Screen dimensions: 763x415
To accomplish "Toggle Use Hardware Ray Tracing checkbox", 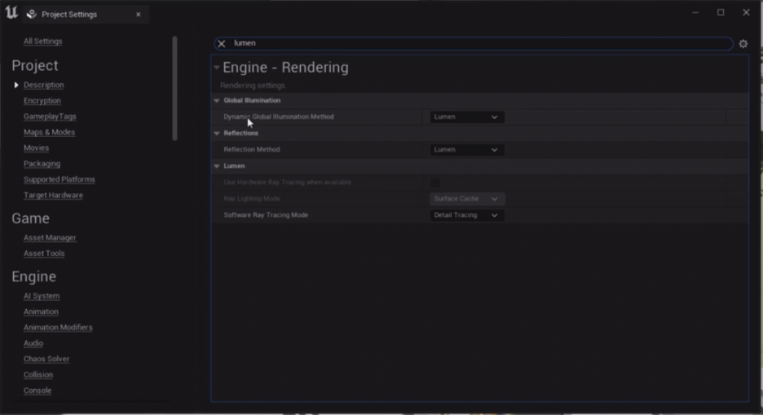I will [x=435, y=183].
